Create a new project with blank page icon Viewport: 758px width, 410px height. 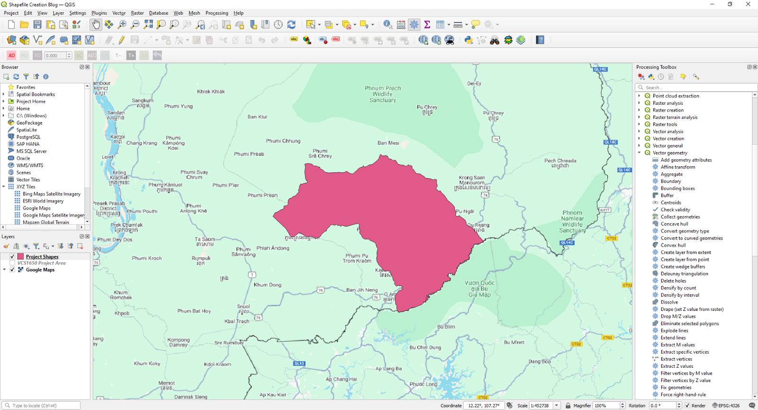[x=11, y=25]
